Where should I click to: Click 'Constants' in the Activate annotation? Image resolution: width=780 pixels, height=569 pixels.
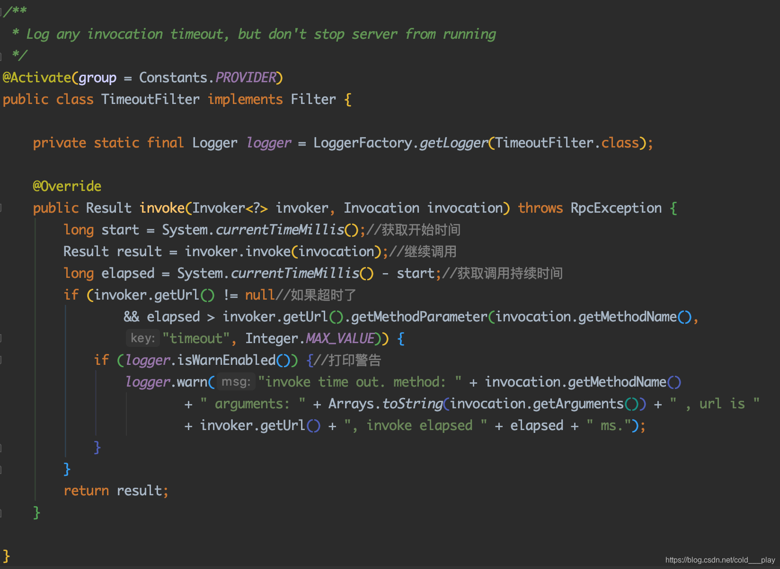click(173, 78)
